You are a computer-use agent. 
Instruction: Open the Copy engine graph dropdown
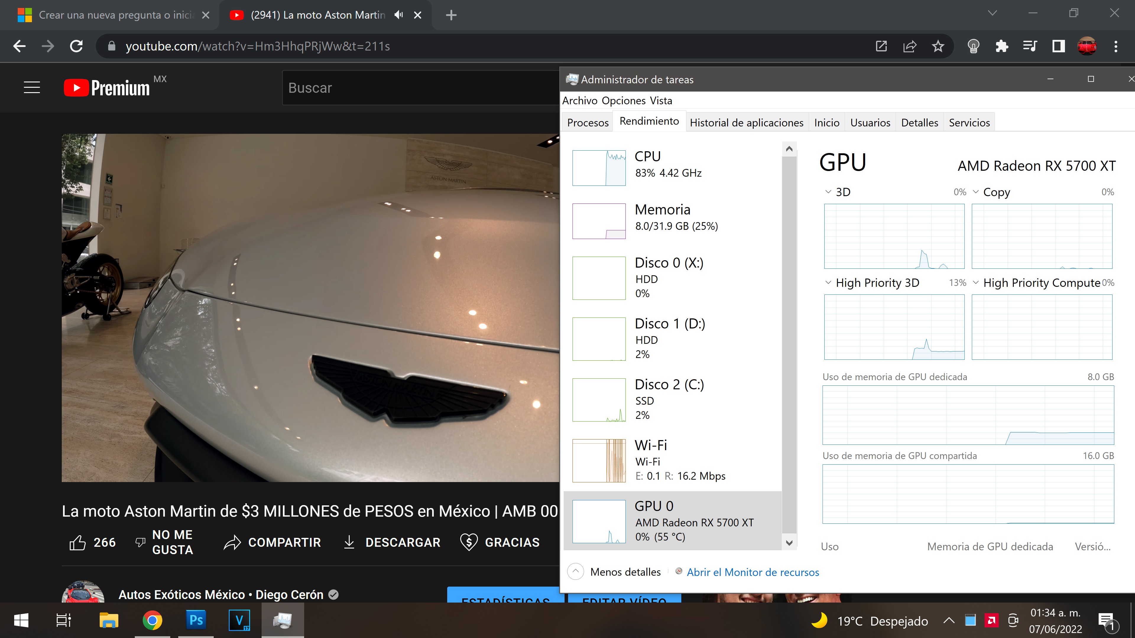click(975, 192)
